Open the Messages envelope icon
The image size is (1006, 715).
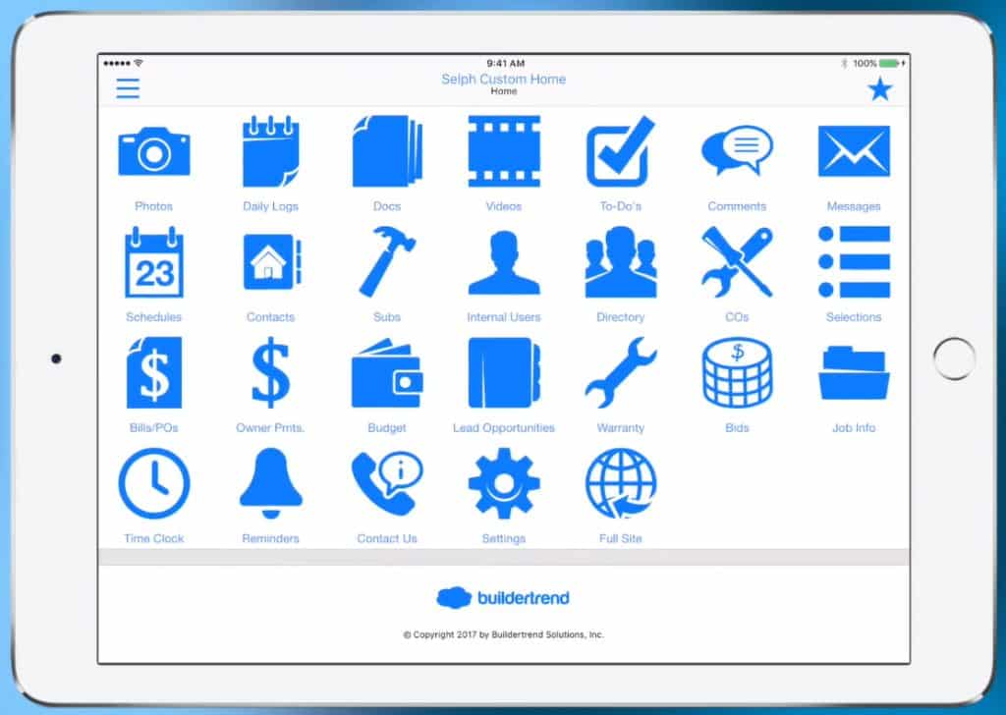pos(853,152)
